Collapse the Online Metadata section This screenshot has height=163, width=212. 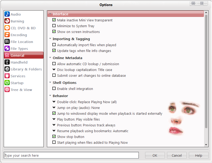[50, 58]
